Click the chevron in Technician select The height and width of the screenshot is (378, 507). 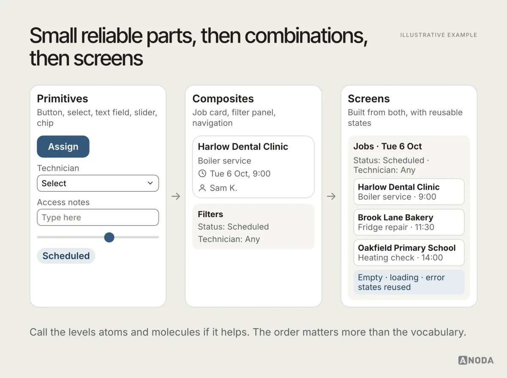click(150, 183)
